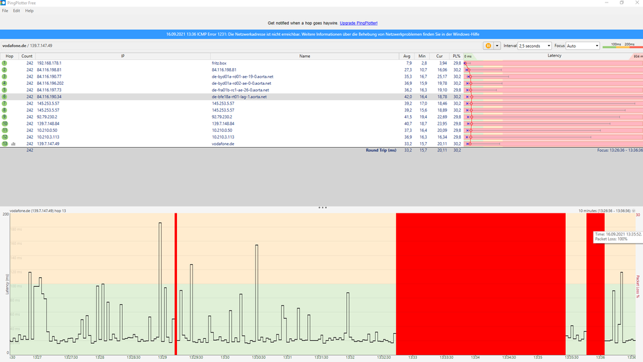The width and height of the screenshot is (643, 362).
Task: Click the blue ICMP Error 1231 notification bar
Action: (x=322, y=34)
